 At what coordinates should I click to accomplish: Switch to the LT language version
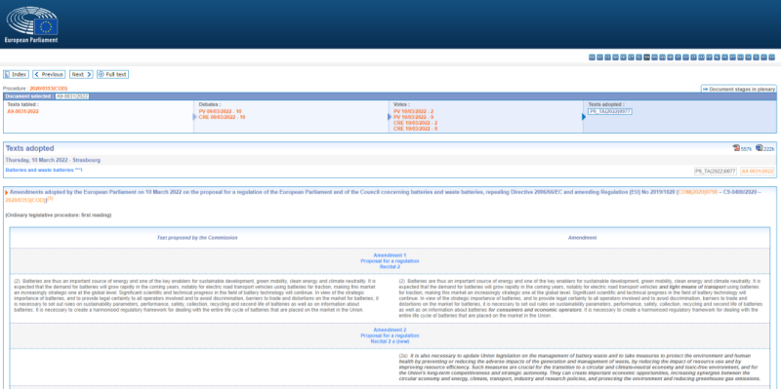pyautogui.click(x=694, y=58)
